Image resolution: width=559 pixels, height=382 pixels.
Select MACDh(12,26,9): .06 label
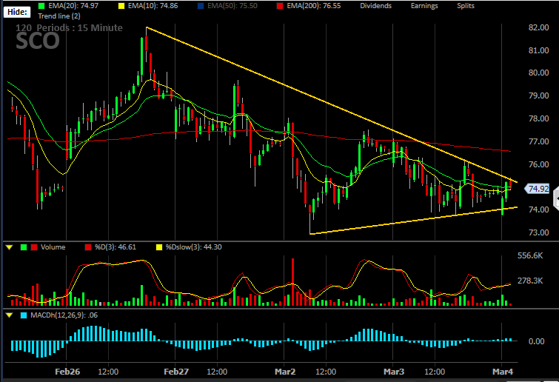coord(64,315)
